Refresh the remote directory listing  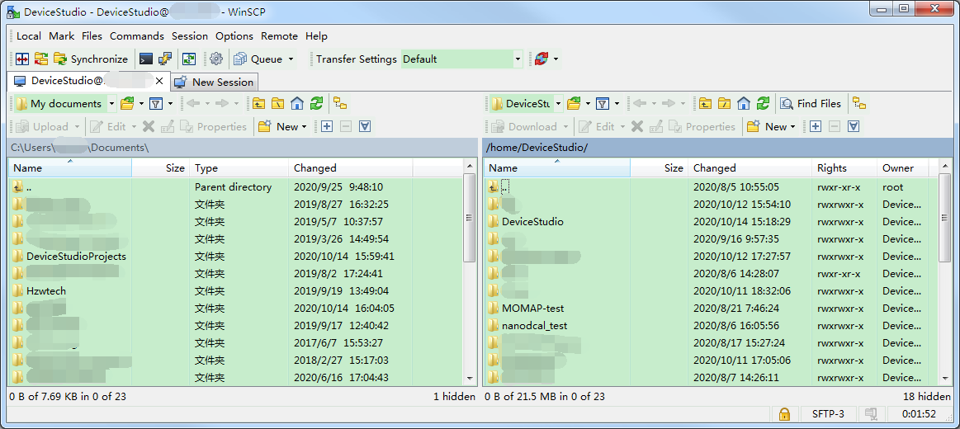[x=764, y=104]
